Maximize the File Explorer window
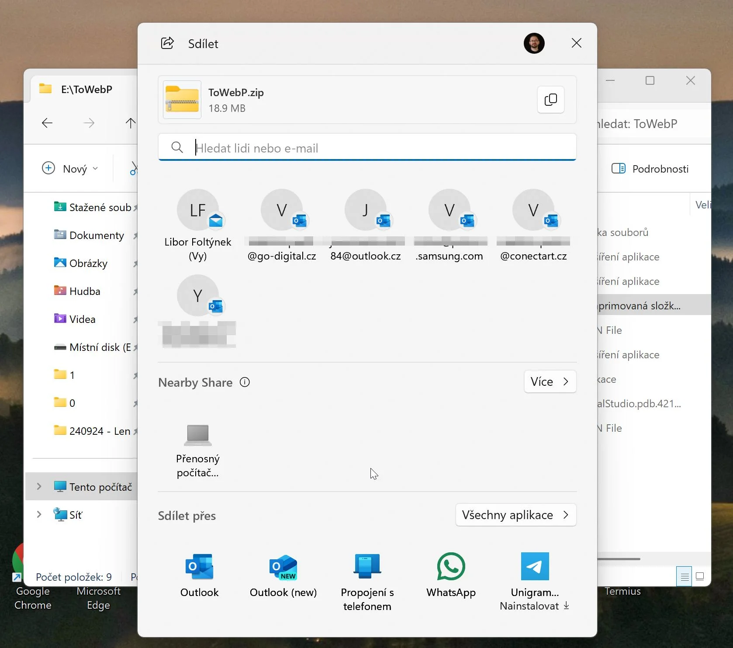 click(x=650, y=80)
